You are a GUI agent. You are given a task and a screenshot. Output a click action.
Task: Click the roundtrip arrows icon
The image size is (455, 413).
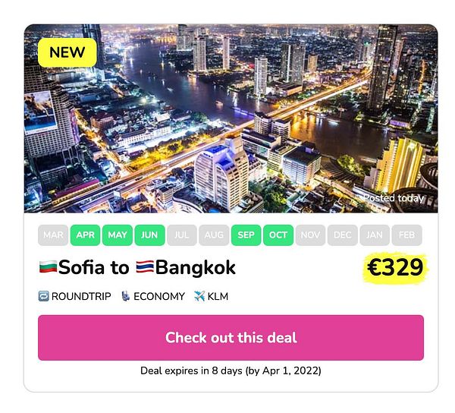tap(43, 296)
